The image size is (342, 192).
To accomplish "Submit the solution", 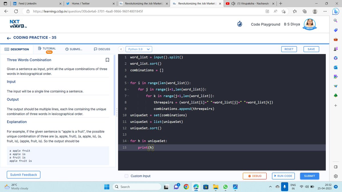I will pos(310,176).
